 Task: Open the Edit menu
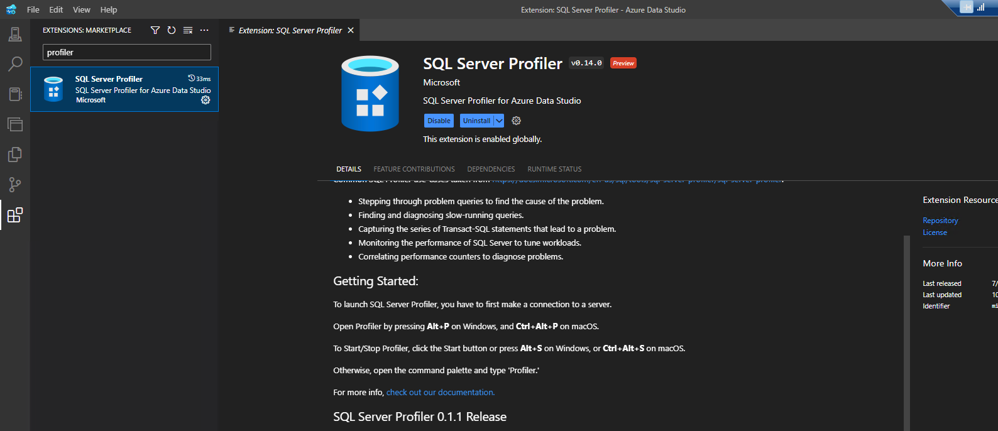tap(56, 9)
